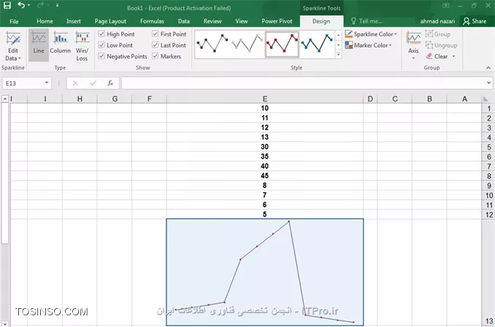The width and height of the screenshot is (495, 327).
Task: Select the red sparkline style swatch
Action: tap(281, 45)
